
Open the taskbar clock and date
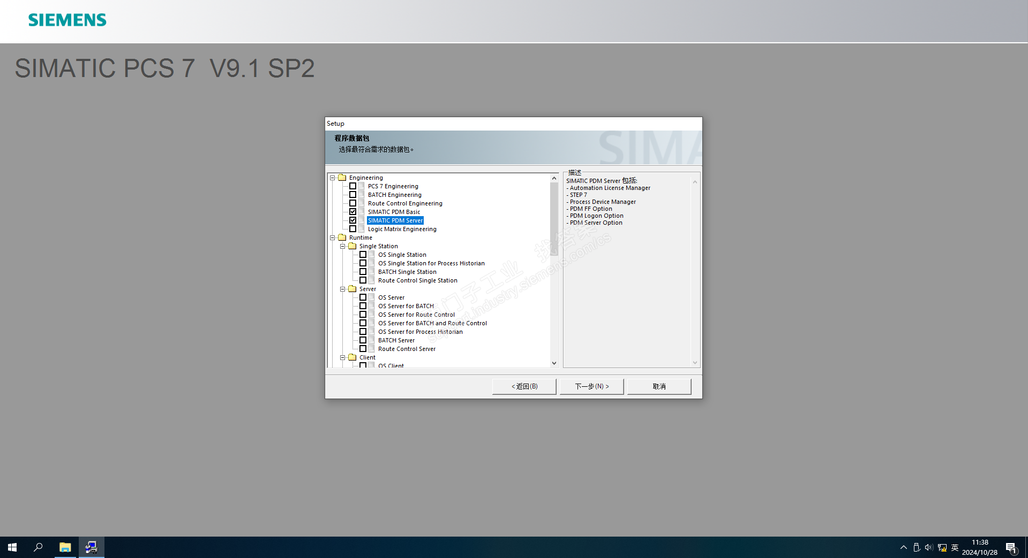980,547
